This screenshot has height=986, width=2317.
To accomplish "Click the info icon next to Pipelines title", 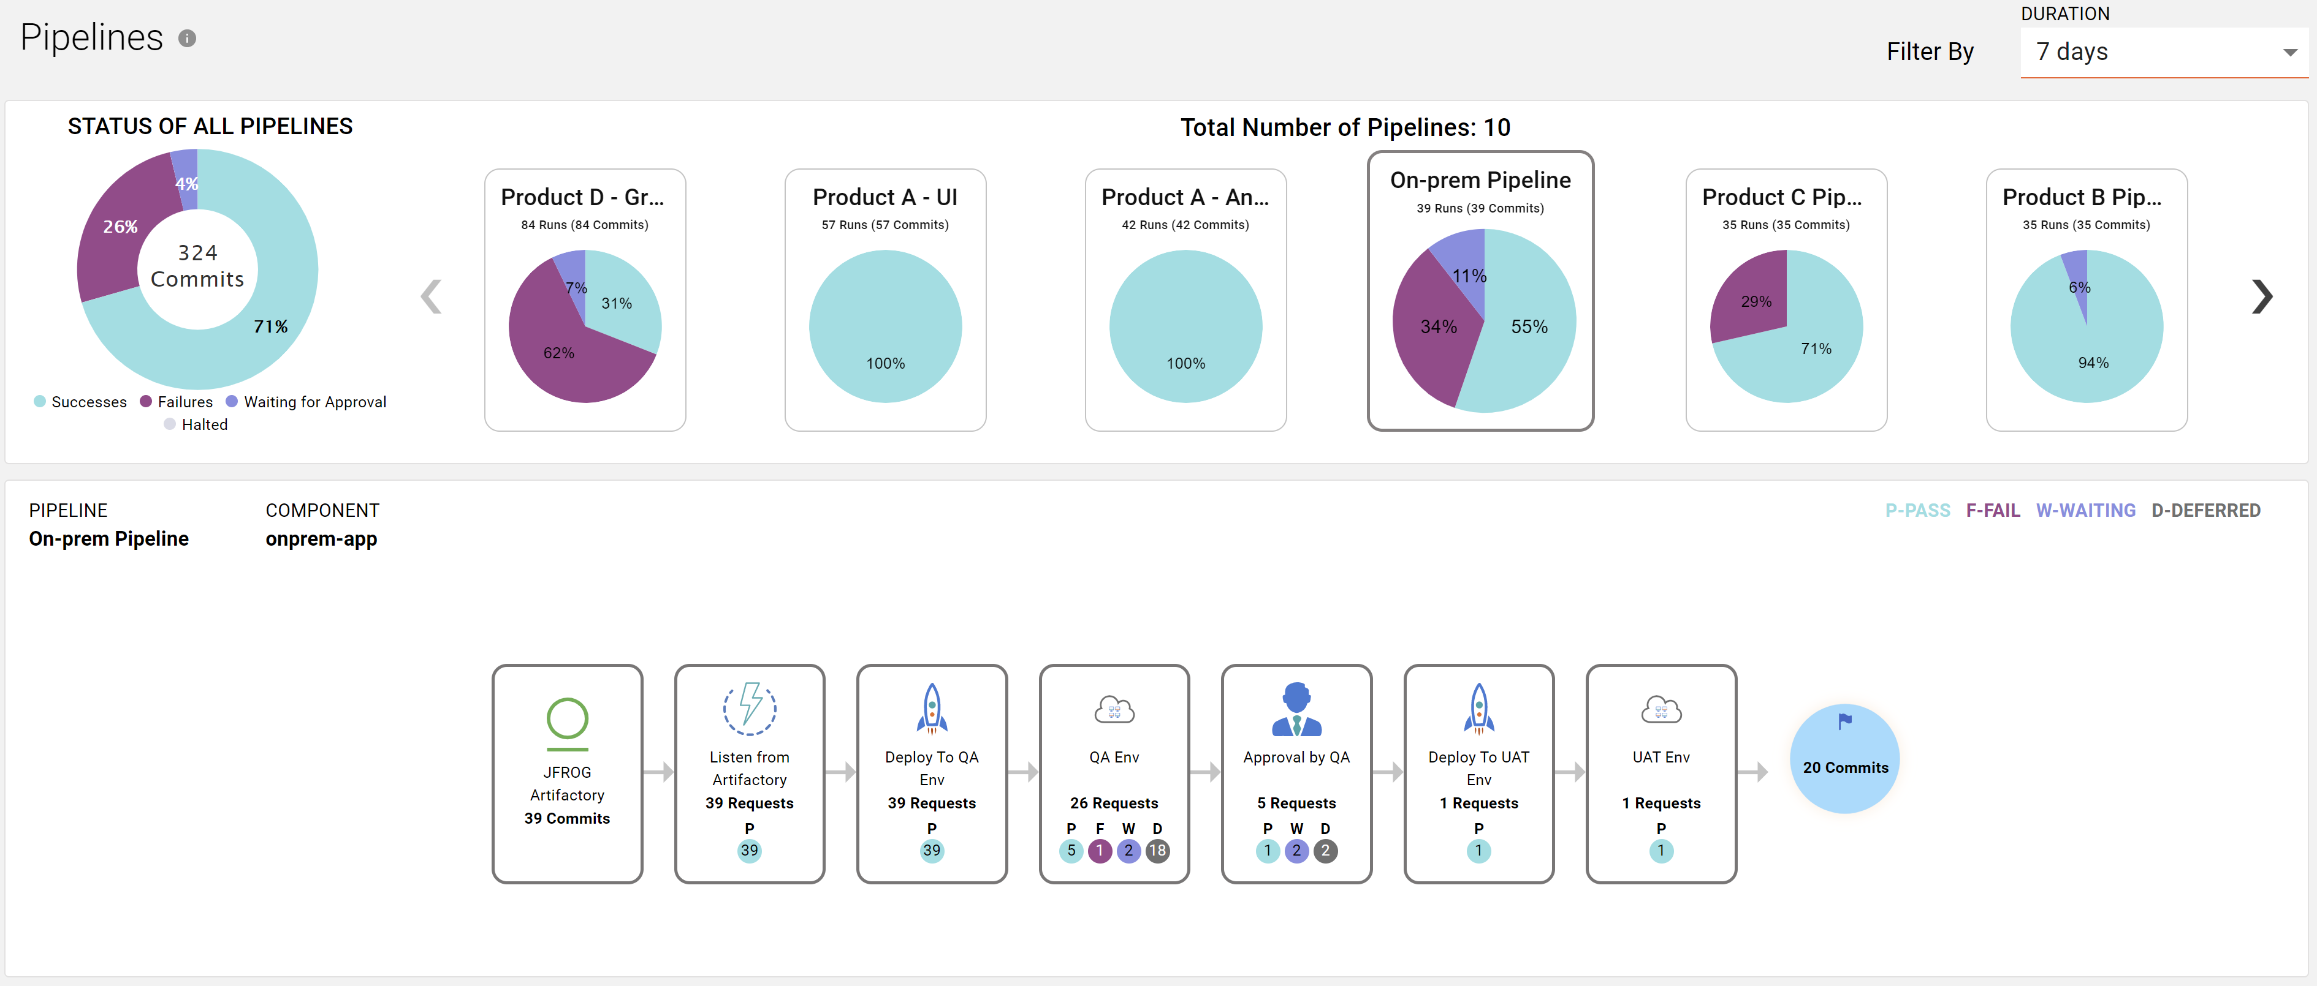I will coord(186,38).
